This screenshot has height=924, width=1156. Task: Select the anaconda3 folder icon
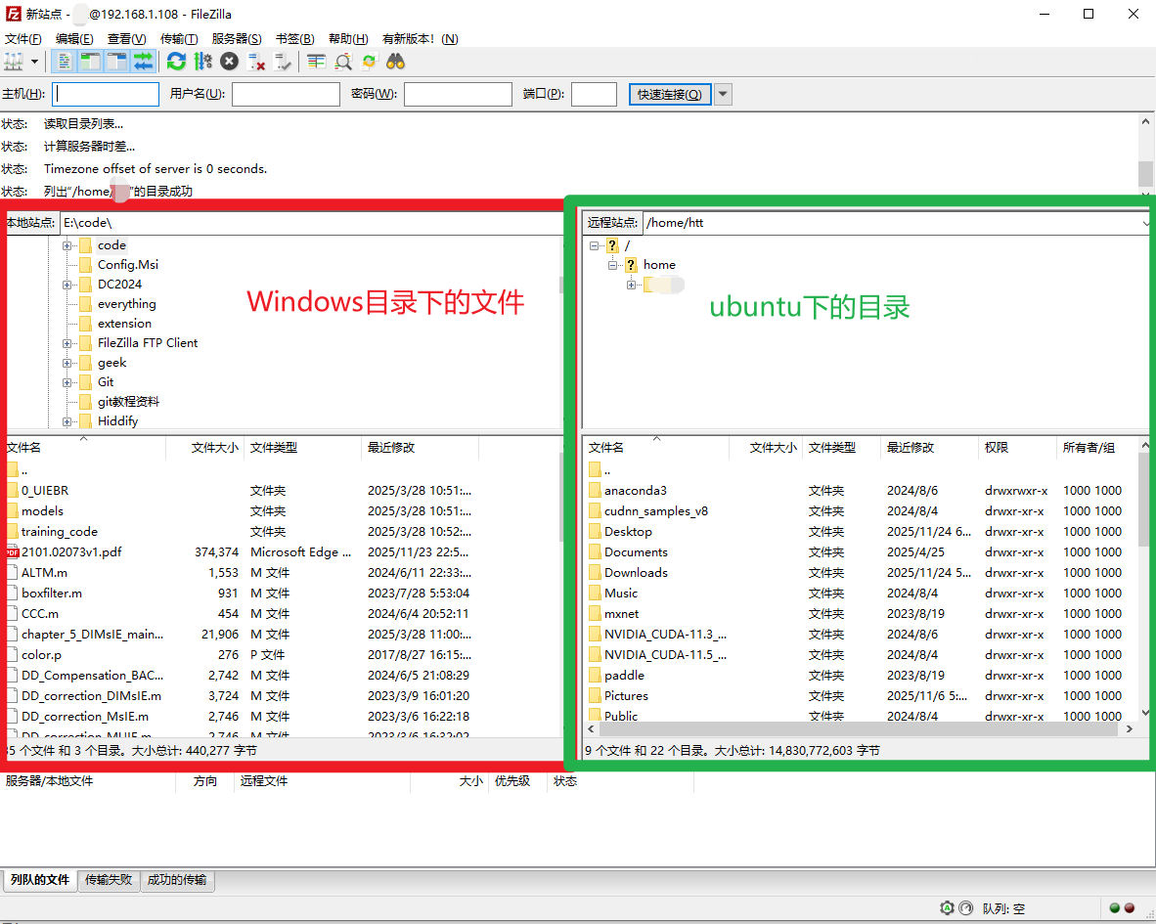pyautogui.click(x=595, y=491)
